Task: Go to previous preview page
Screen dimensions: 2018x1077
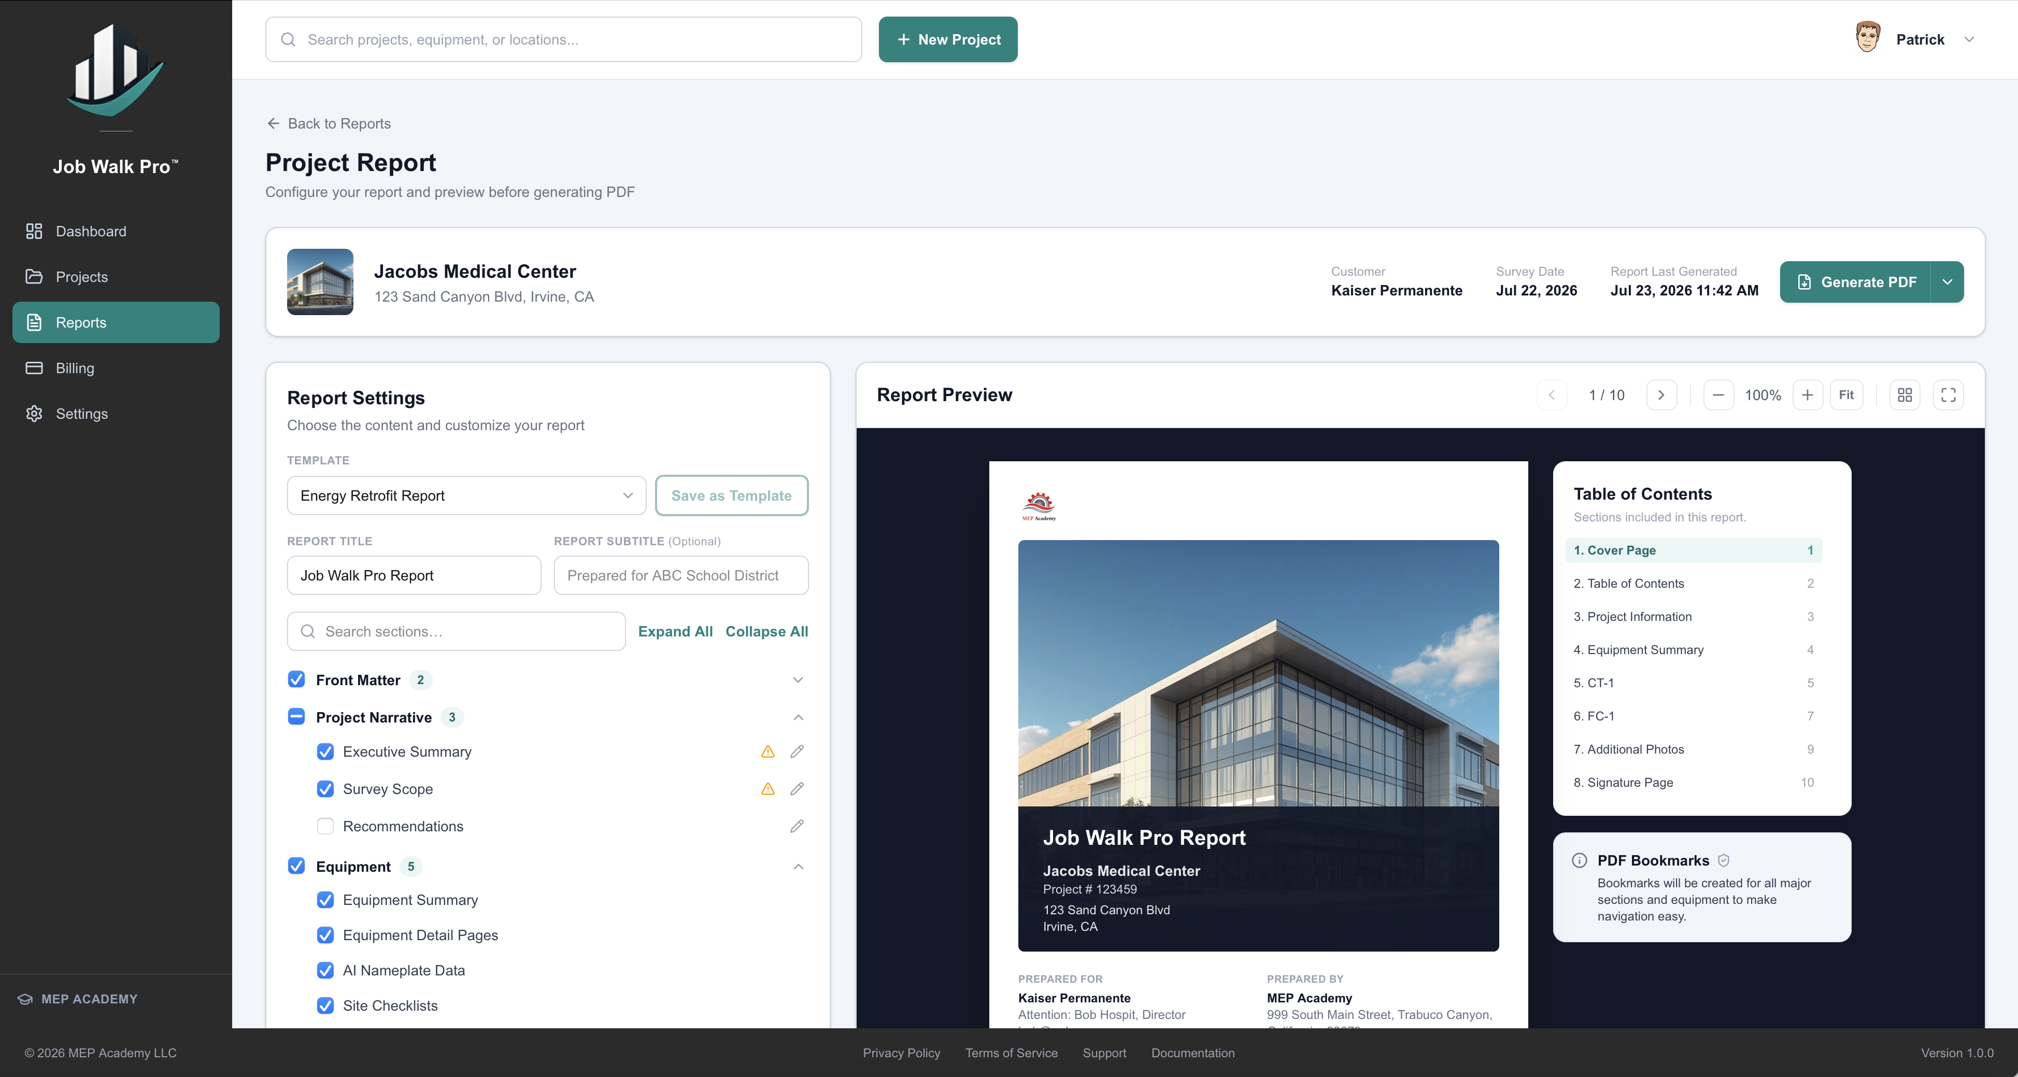Action: (x=1551, y=395)
